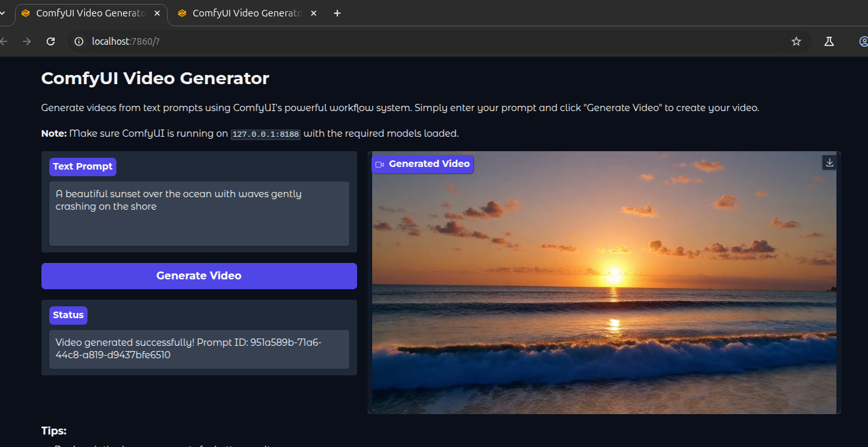Close the inactive ComfyUI Video Generator tab
868x447 pixels.
click(x=312, y=13)
